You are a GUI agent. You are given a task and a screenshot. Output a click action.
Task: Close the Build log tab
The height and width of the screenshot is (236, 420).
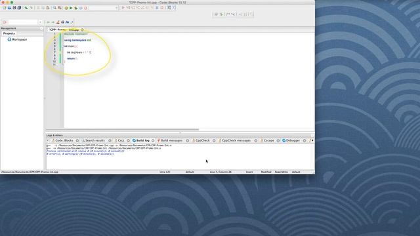(x=153, y=140)
